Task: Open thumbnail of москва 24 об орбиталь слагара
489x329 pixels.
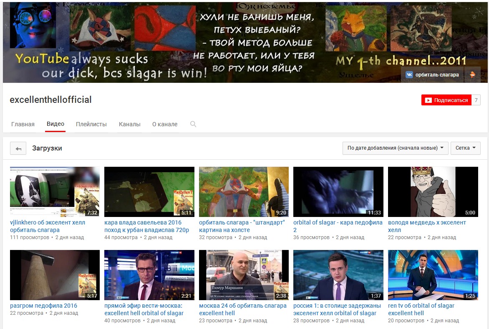Action: pos(244,275)
